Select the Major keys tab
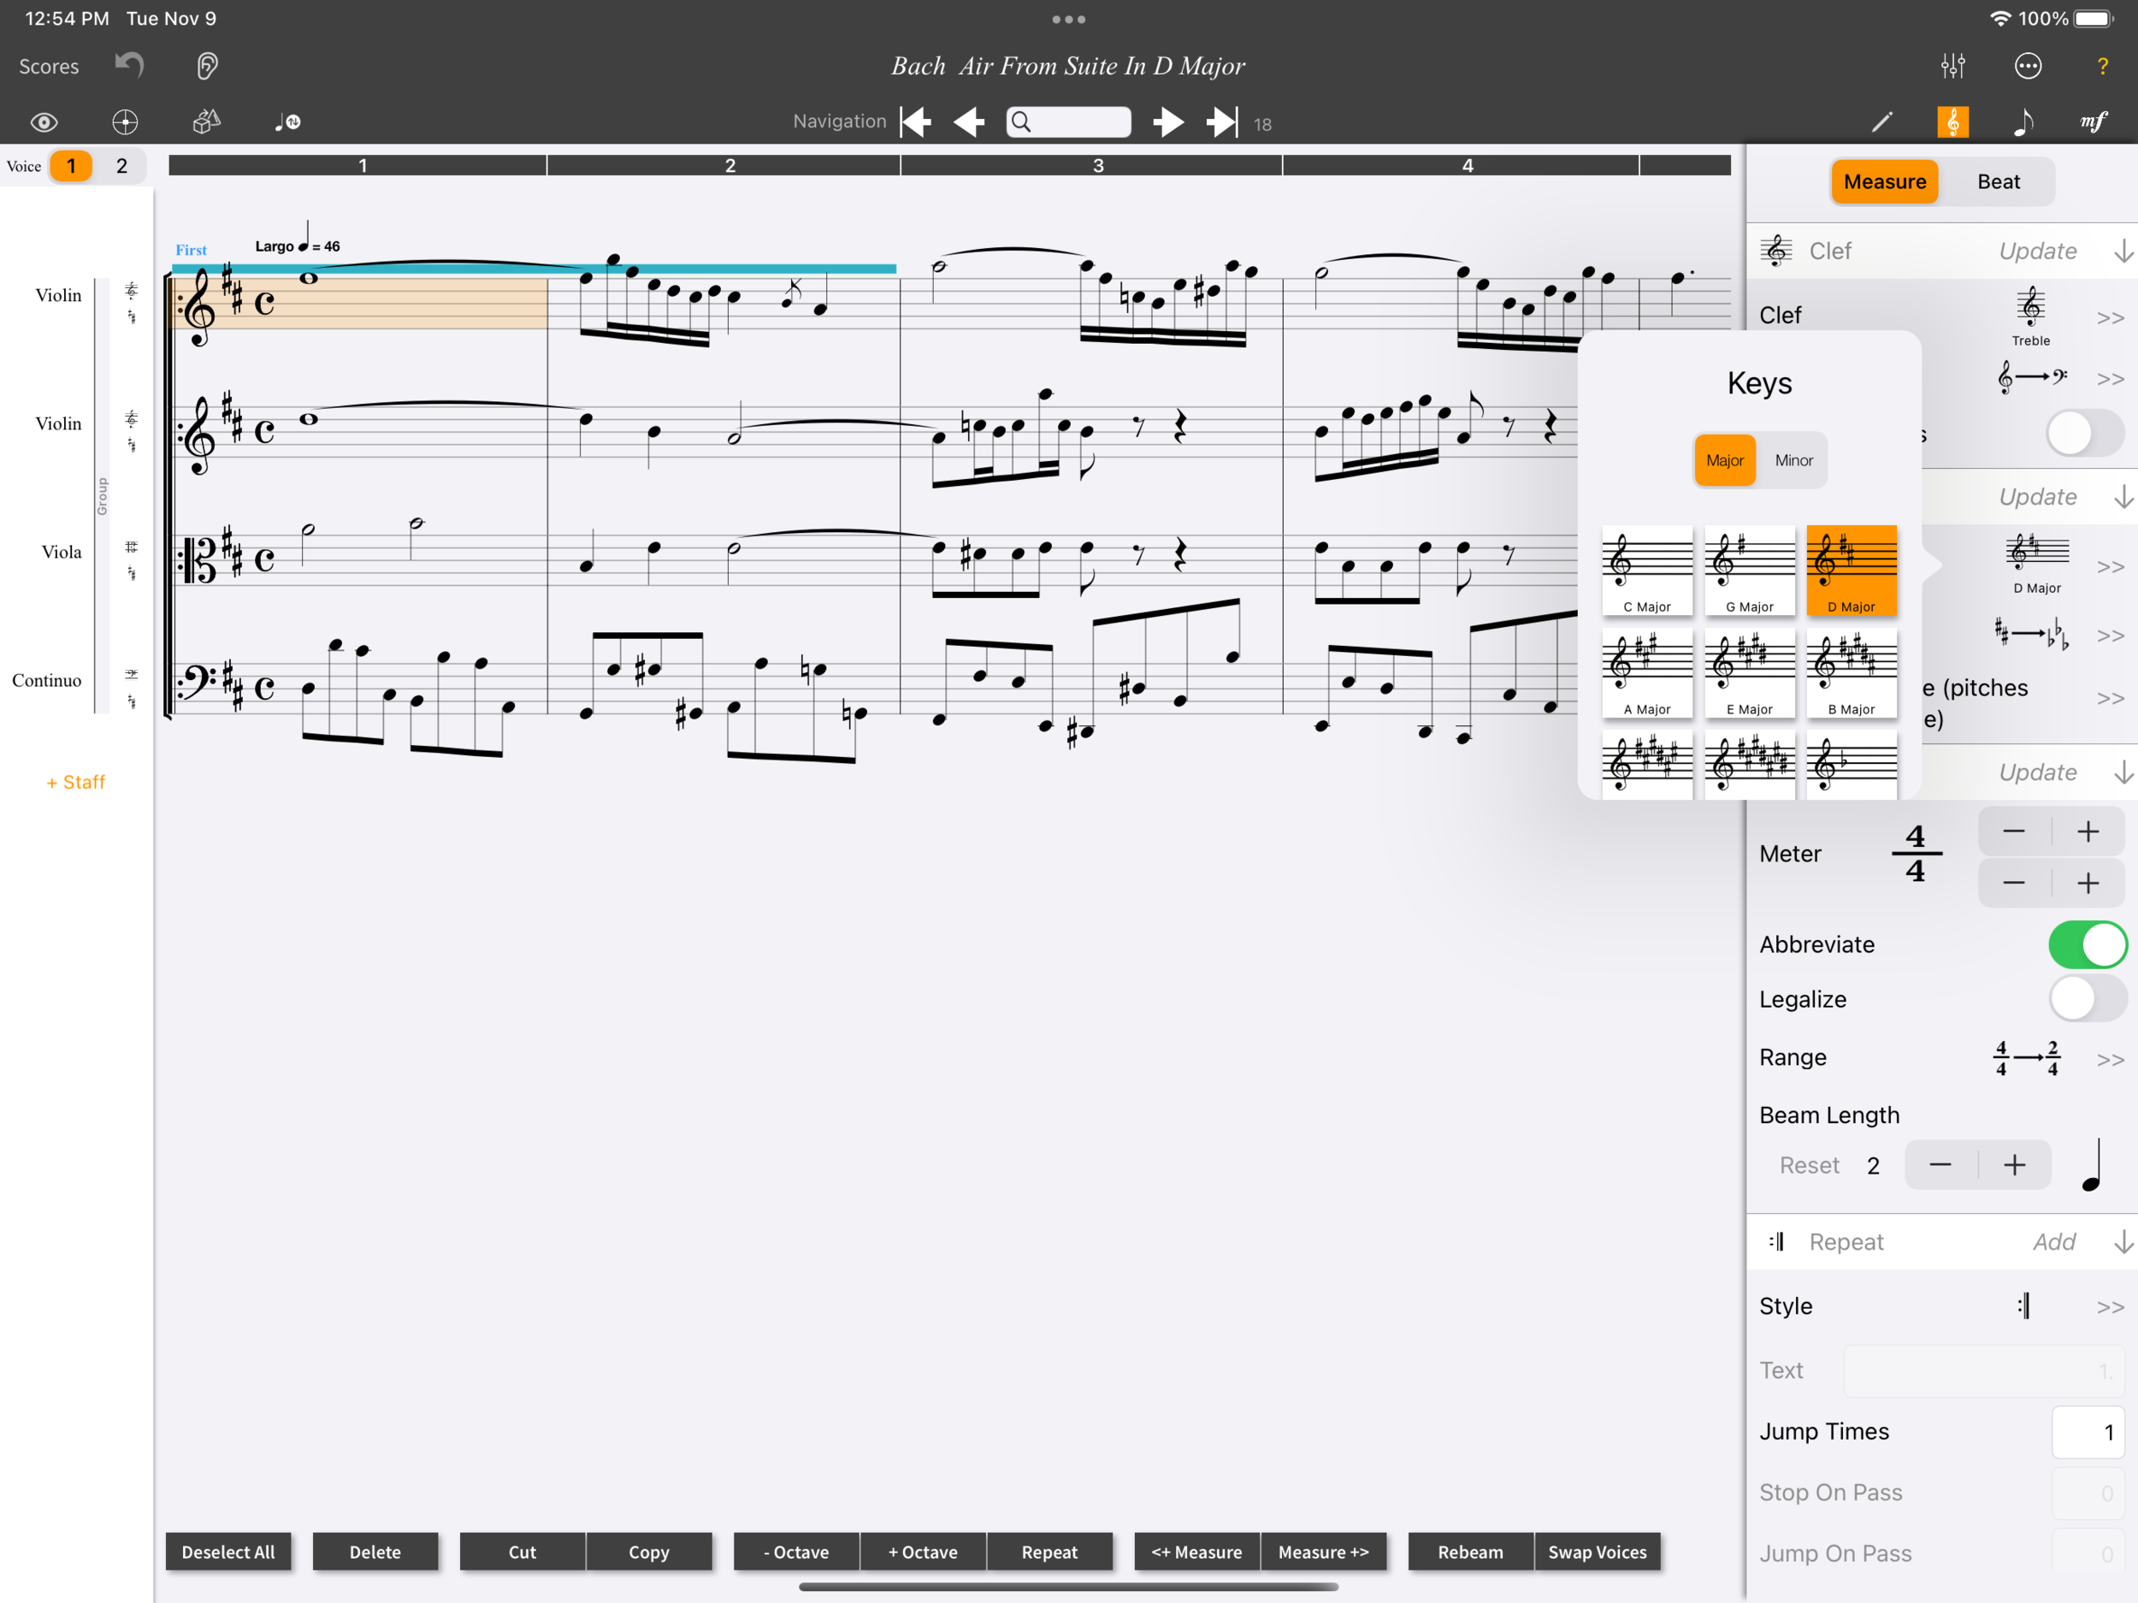The height and width of the screenshot is (1603, 2138). click(1724, 460)
